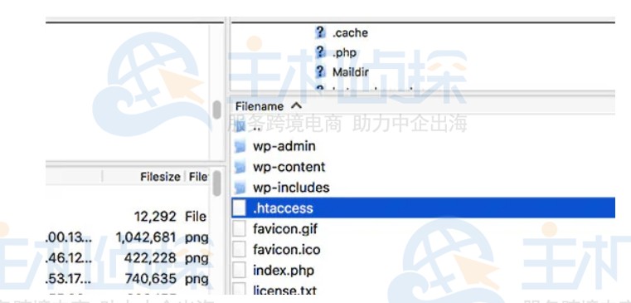Image resolution: width=631 pixels, height=303 pixels.
Task: Click the png type cell of 740,635 row
Action: point(197,279)
